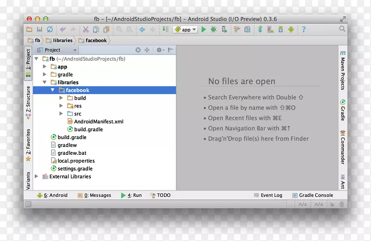Expand the app folder
The height and width of the screenshot is (241, 371).
point(45,66)
